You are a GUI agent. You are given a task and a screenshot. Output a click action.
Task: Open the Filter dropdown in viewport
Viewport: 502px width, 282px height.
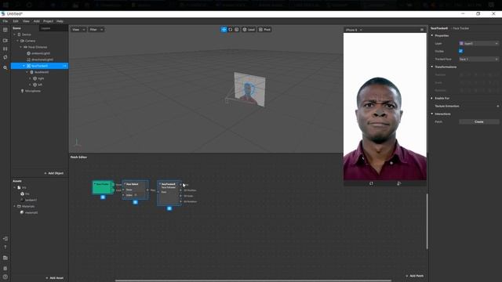[x=96, y=30]
